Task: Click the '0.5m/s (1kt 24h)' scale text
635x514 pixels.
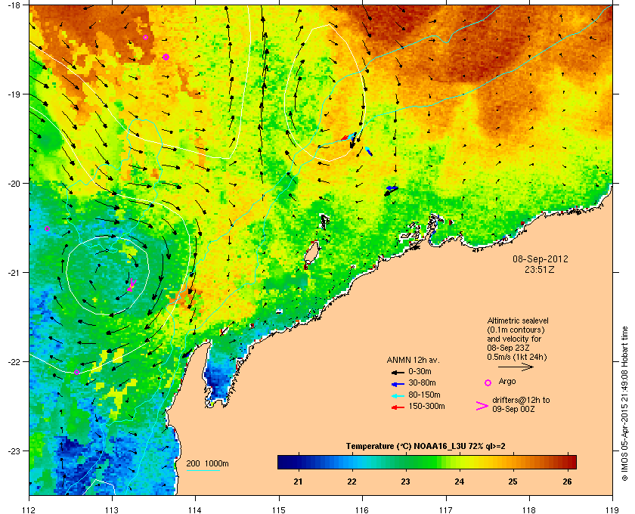Action: click(517, 358)
